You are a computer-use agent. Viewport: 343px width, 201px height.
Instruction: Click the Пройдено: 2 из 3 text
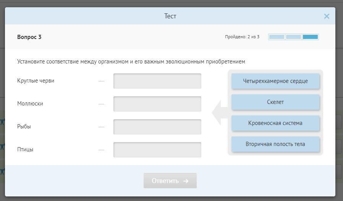[x=242, y=37]
